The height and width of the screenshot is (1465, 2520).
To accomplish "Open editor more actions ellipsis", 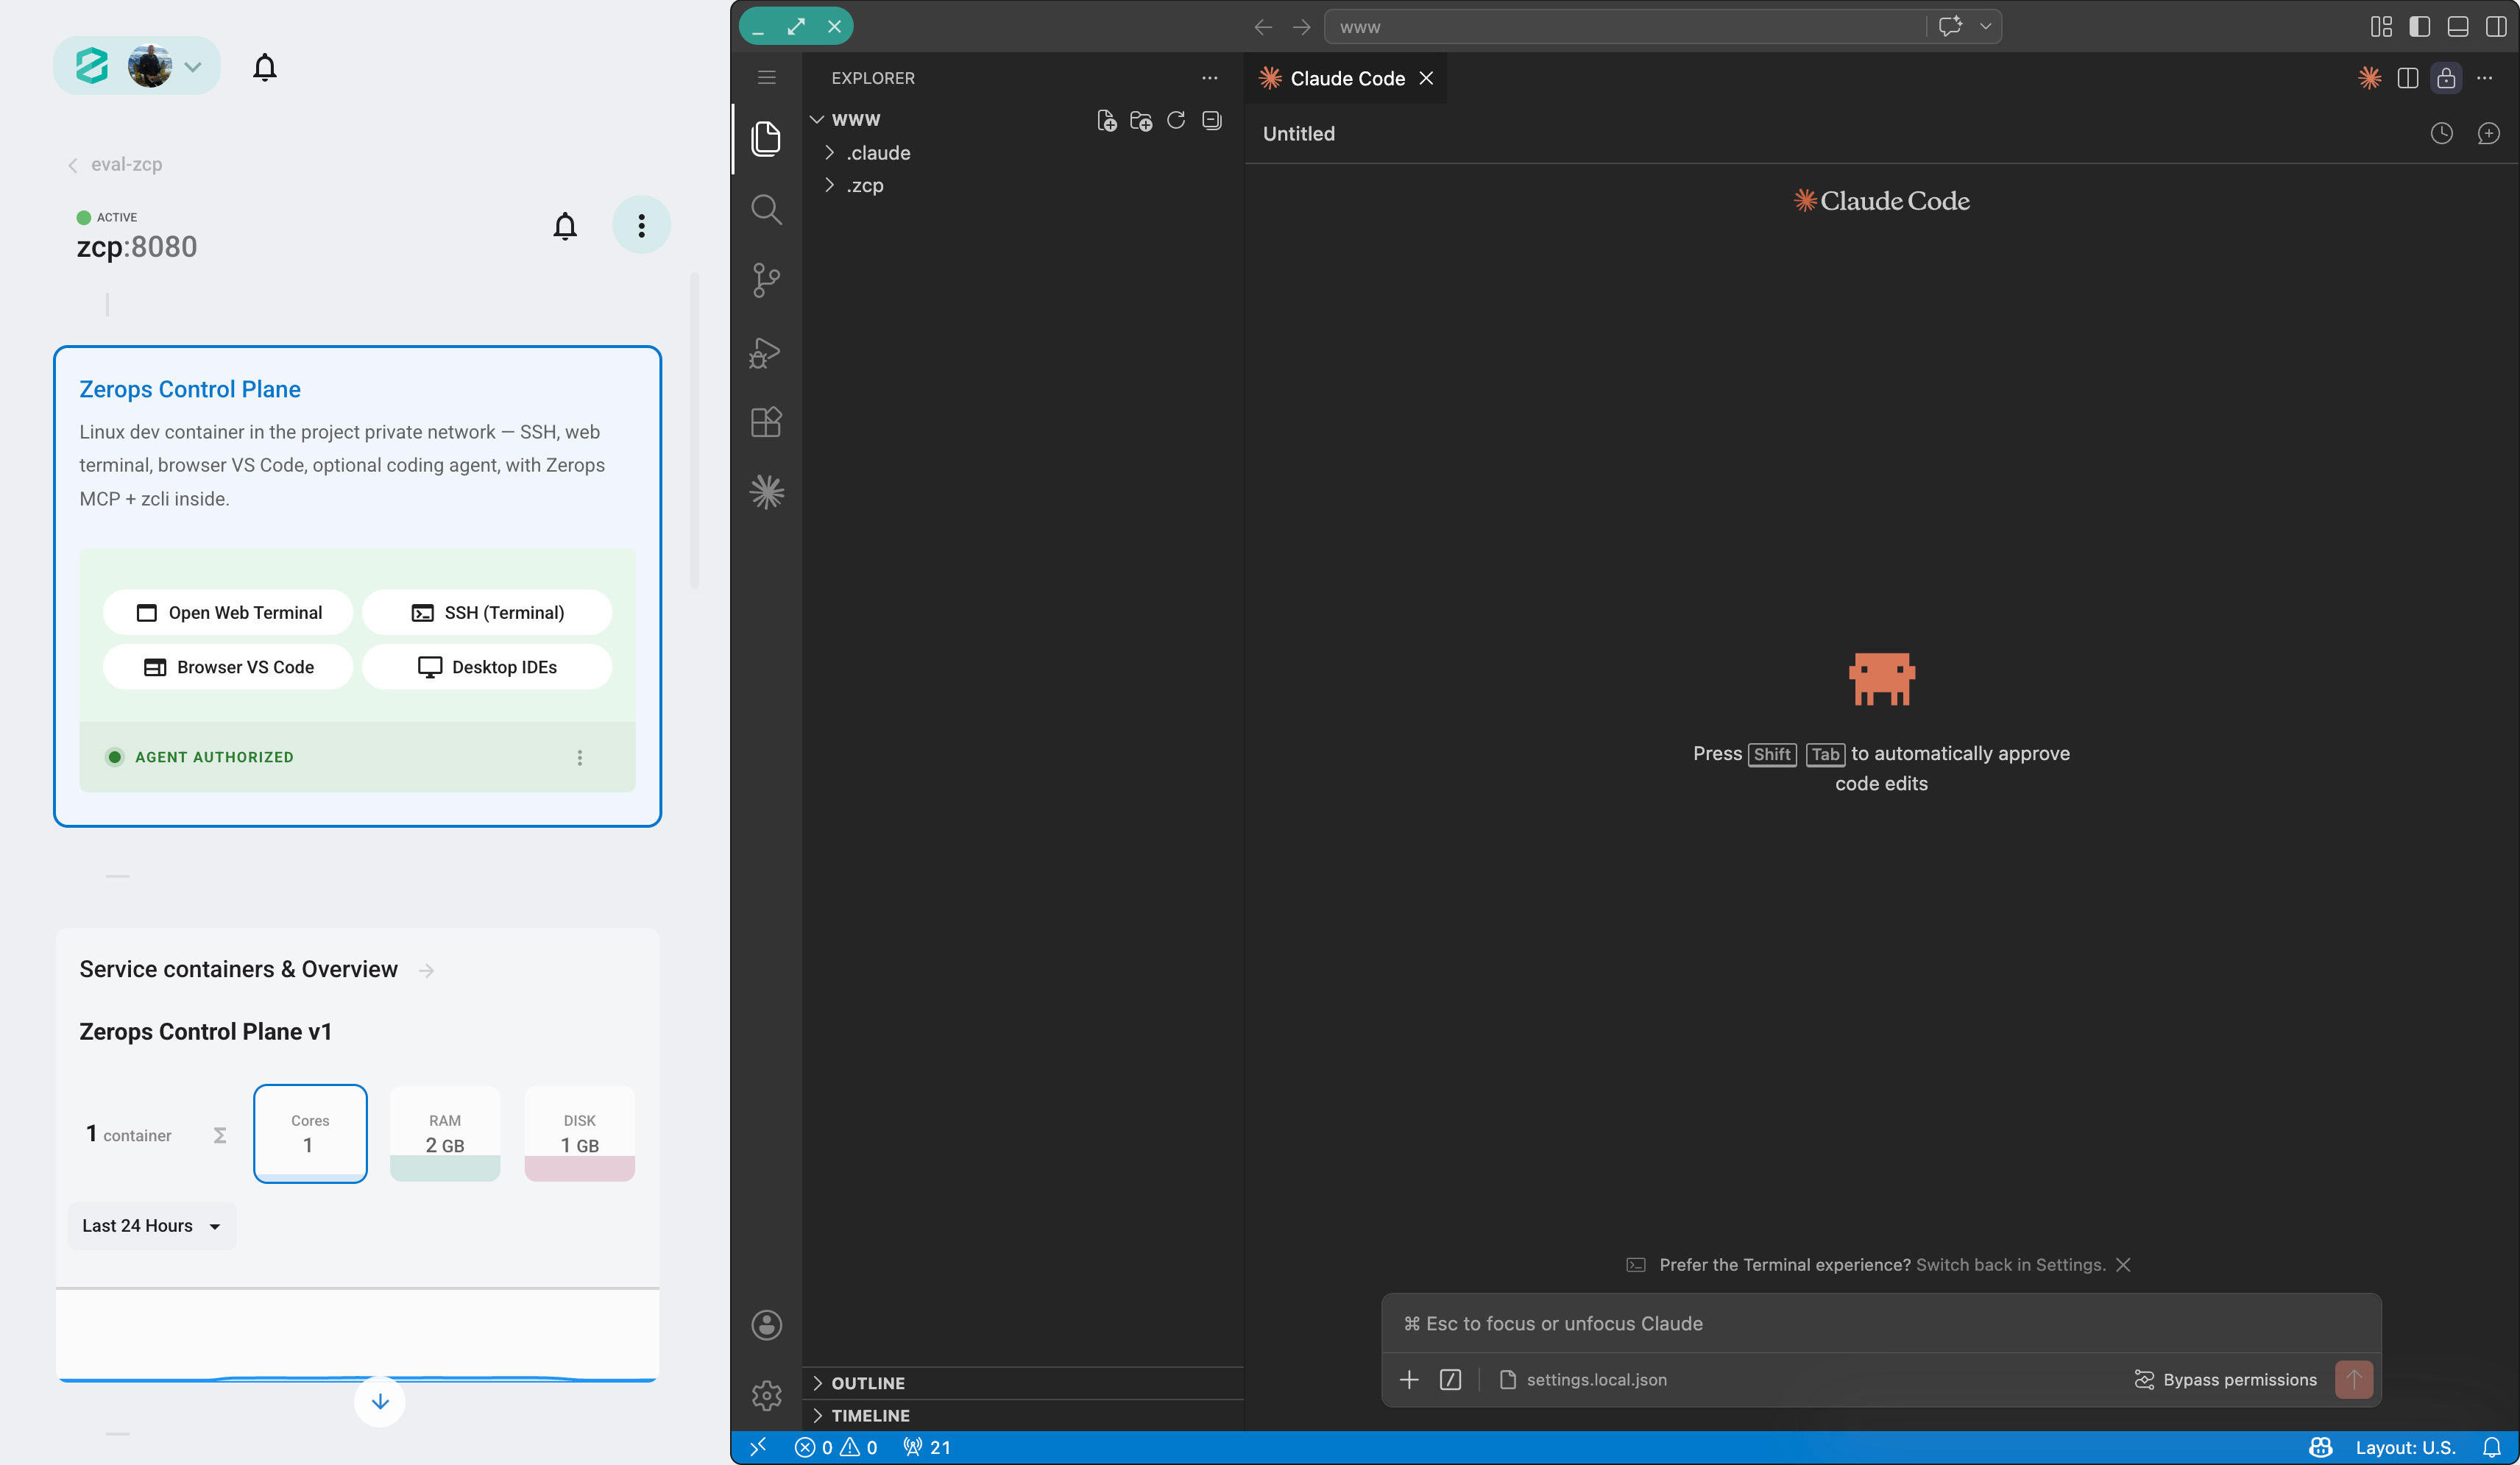I will click(x=2484, y=78).
